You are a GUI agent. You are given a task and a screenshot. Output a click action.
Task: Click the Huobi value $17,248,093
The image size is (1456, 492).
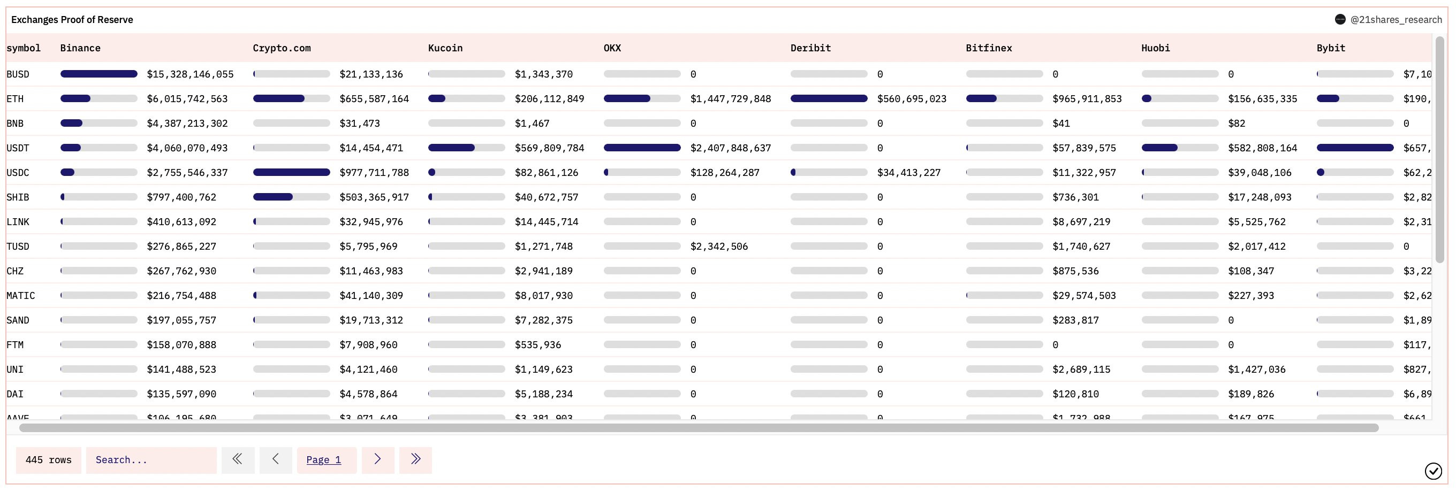(1260, 197)
